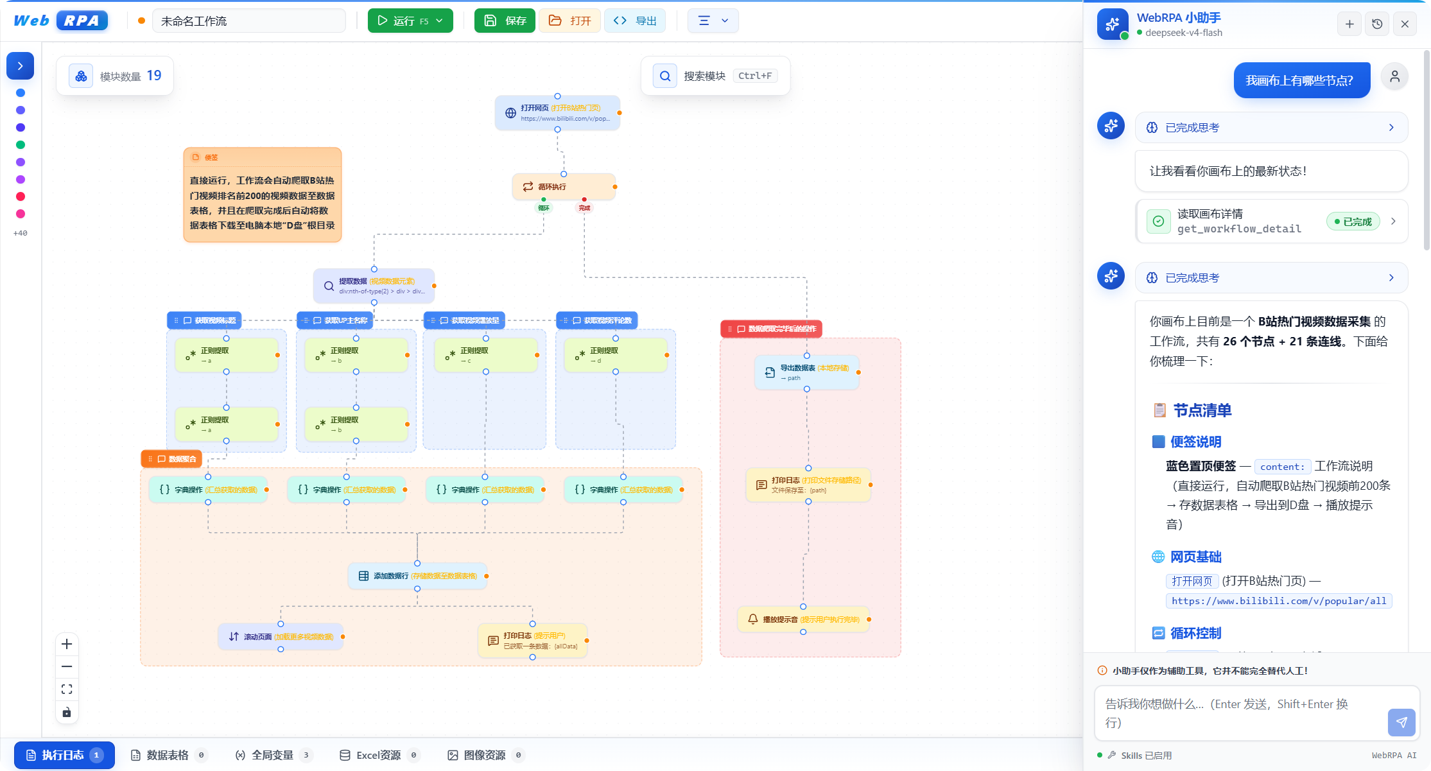Expand the 读取画布详情 tool result

coord(1271,221)
